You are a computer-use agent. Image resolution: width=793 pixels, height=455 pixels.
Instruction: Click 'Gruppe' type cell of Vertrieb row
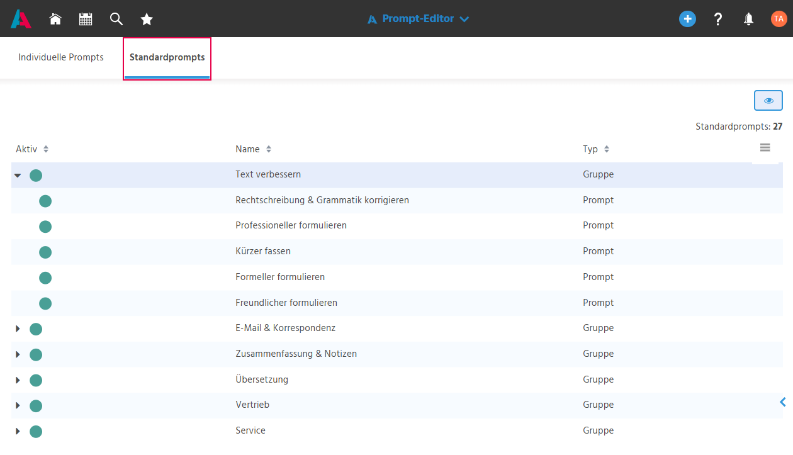click(598, 405)
